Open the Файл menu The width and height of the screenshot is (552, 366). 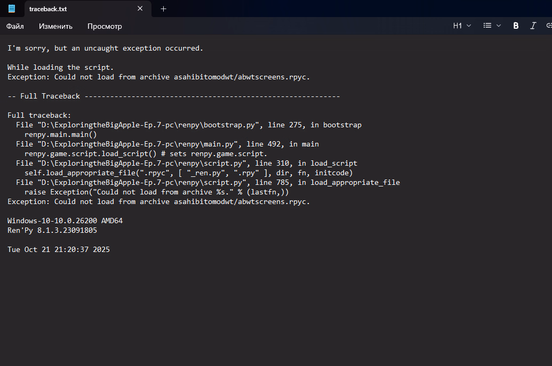(x=15, y=26)
